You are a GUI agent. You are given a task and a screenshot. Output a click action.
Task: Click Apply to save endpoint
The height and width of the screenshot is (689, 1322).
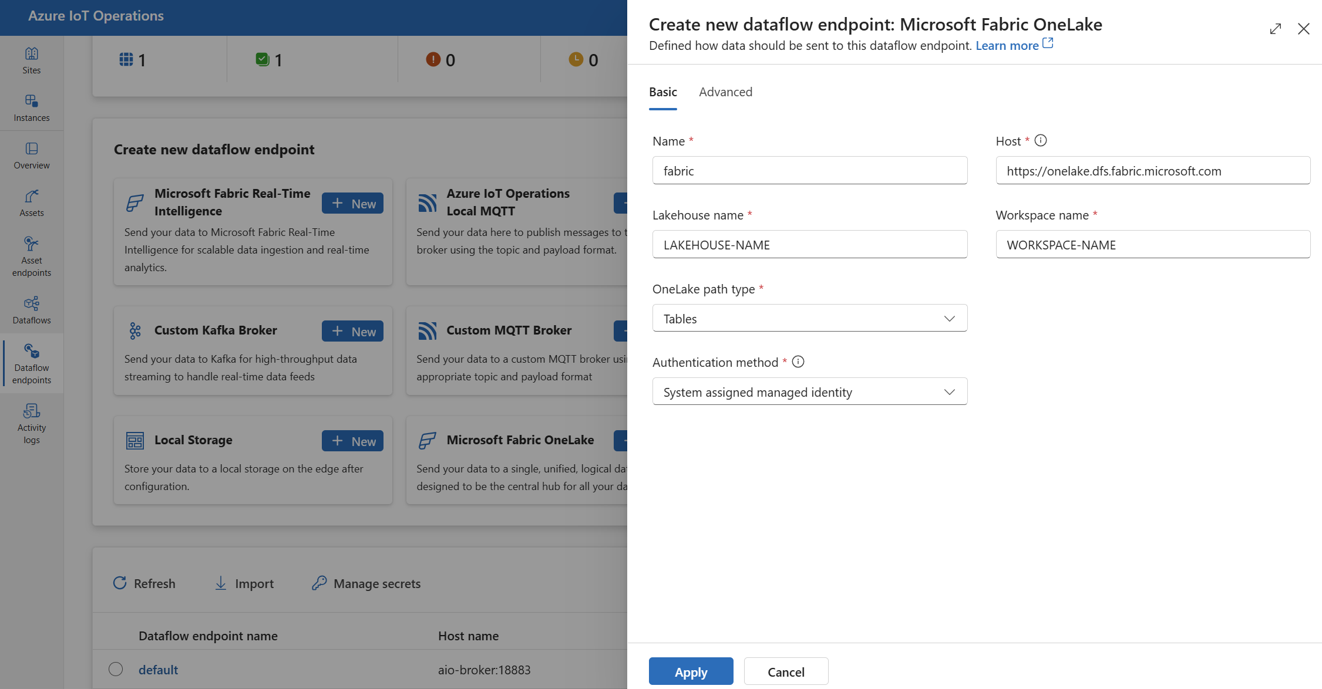coord(691,671)
